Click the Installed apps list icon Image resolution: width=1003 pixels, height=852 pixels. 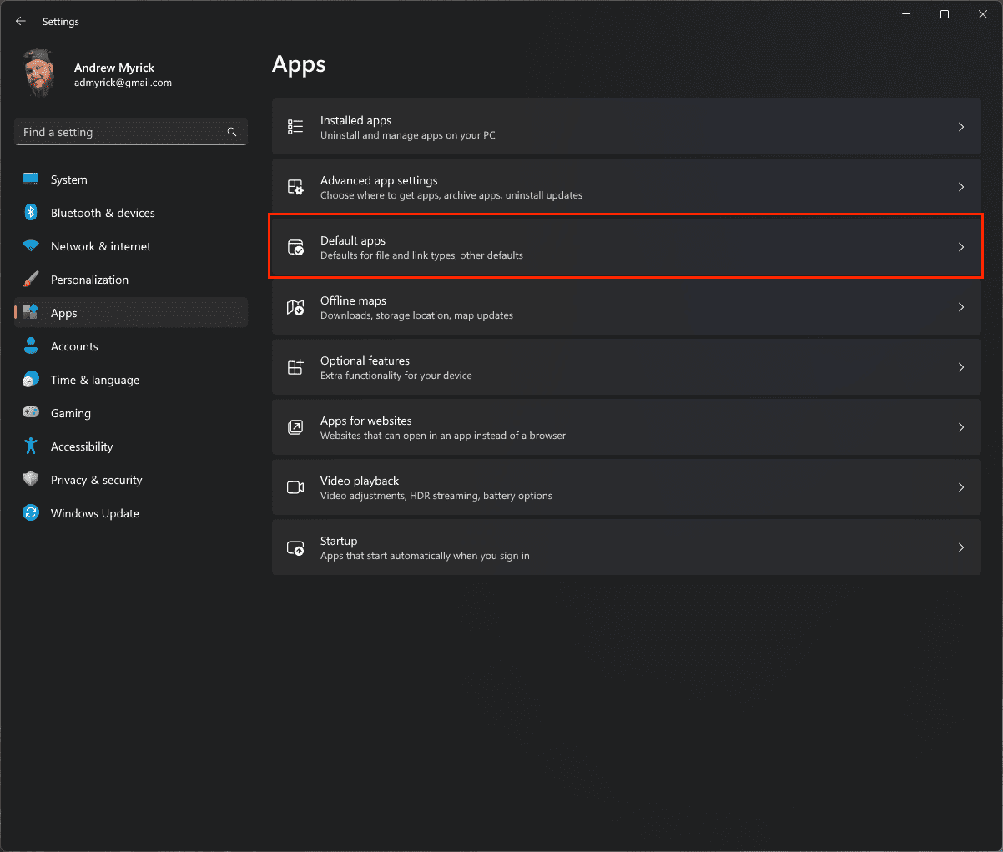click(295, 127)
